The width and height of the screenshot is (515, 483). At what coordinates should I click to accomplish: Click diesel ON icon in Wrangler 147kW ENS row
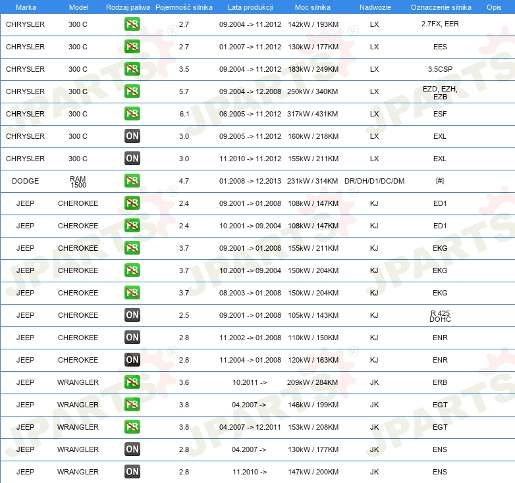(x=132, y=472)
